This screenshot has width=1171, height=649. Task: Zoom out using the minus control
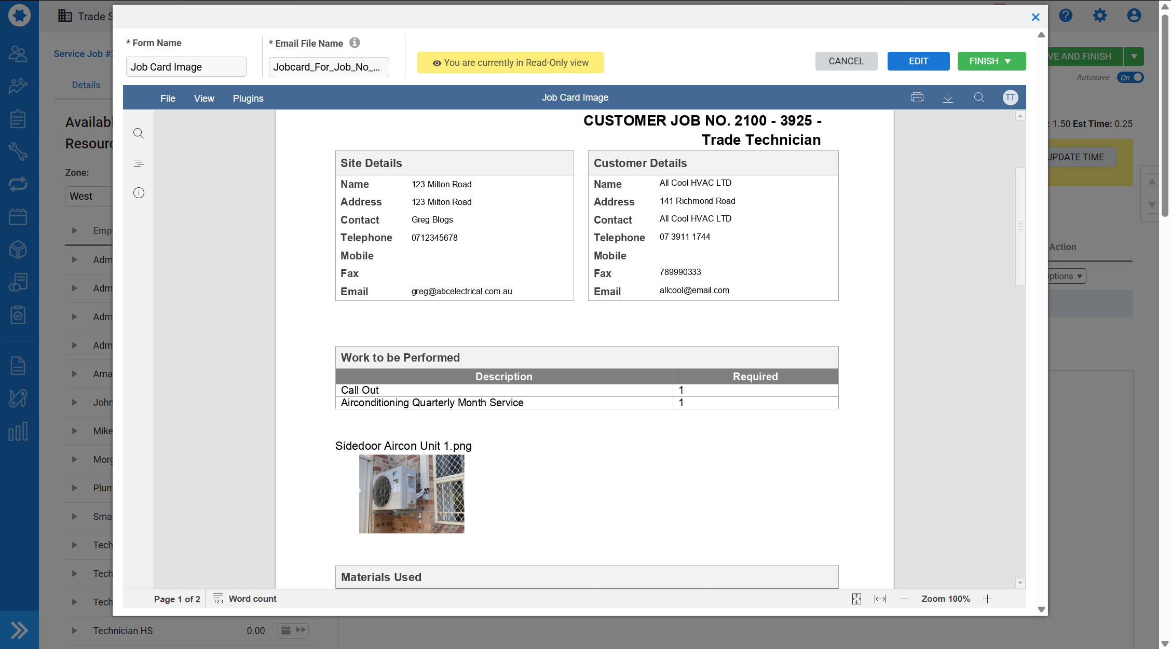pos(904,599)
